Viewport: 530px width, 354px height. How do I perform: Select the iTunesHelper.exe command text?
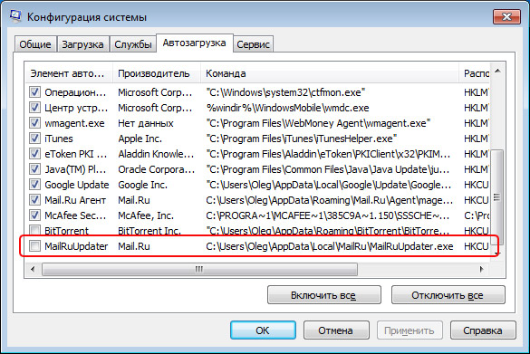(x=301, y=139)
